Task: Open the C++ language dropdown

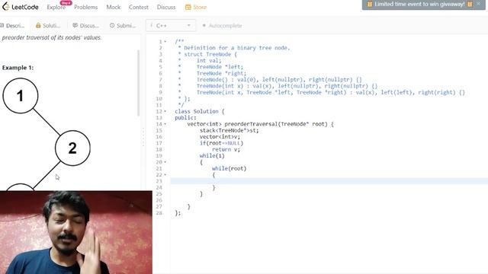Action: (171, 25)
